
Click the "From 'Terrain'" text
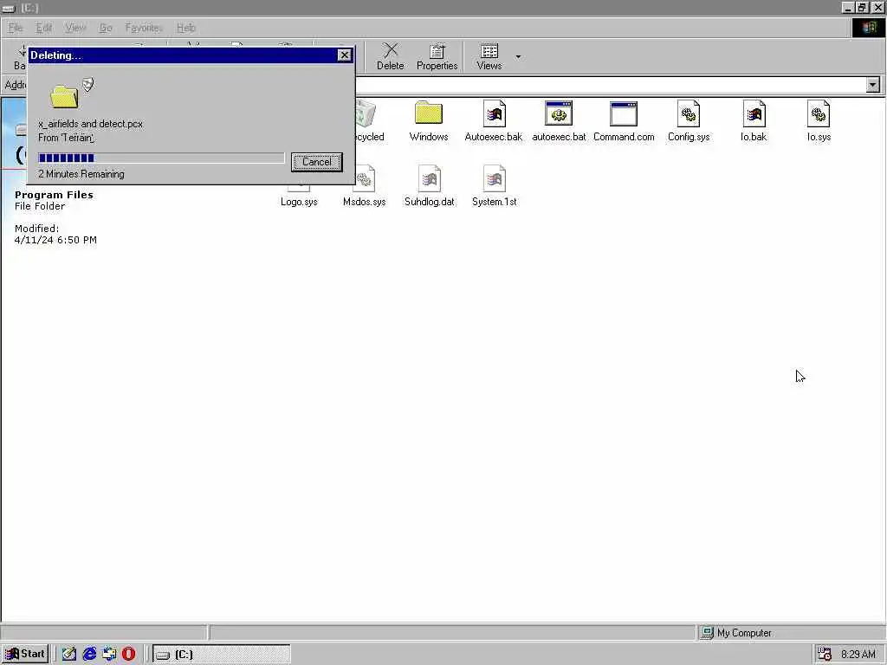point(66,138)
